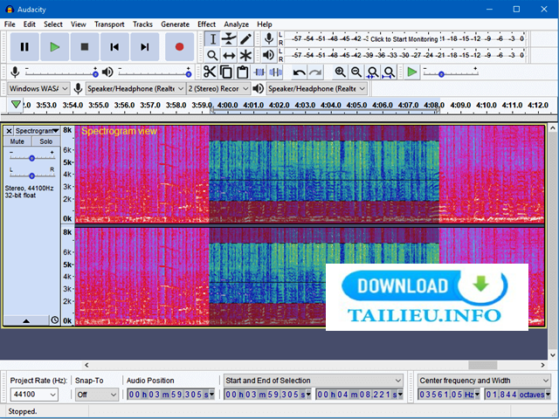The image size is (559, 419).
Task: Mute the Spectrogram track
Action: [17, 141]
